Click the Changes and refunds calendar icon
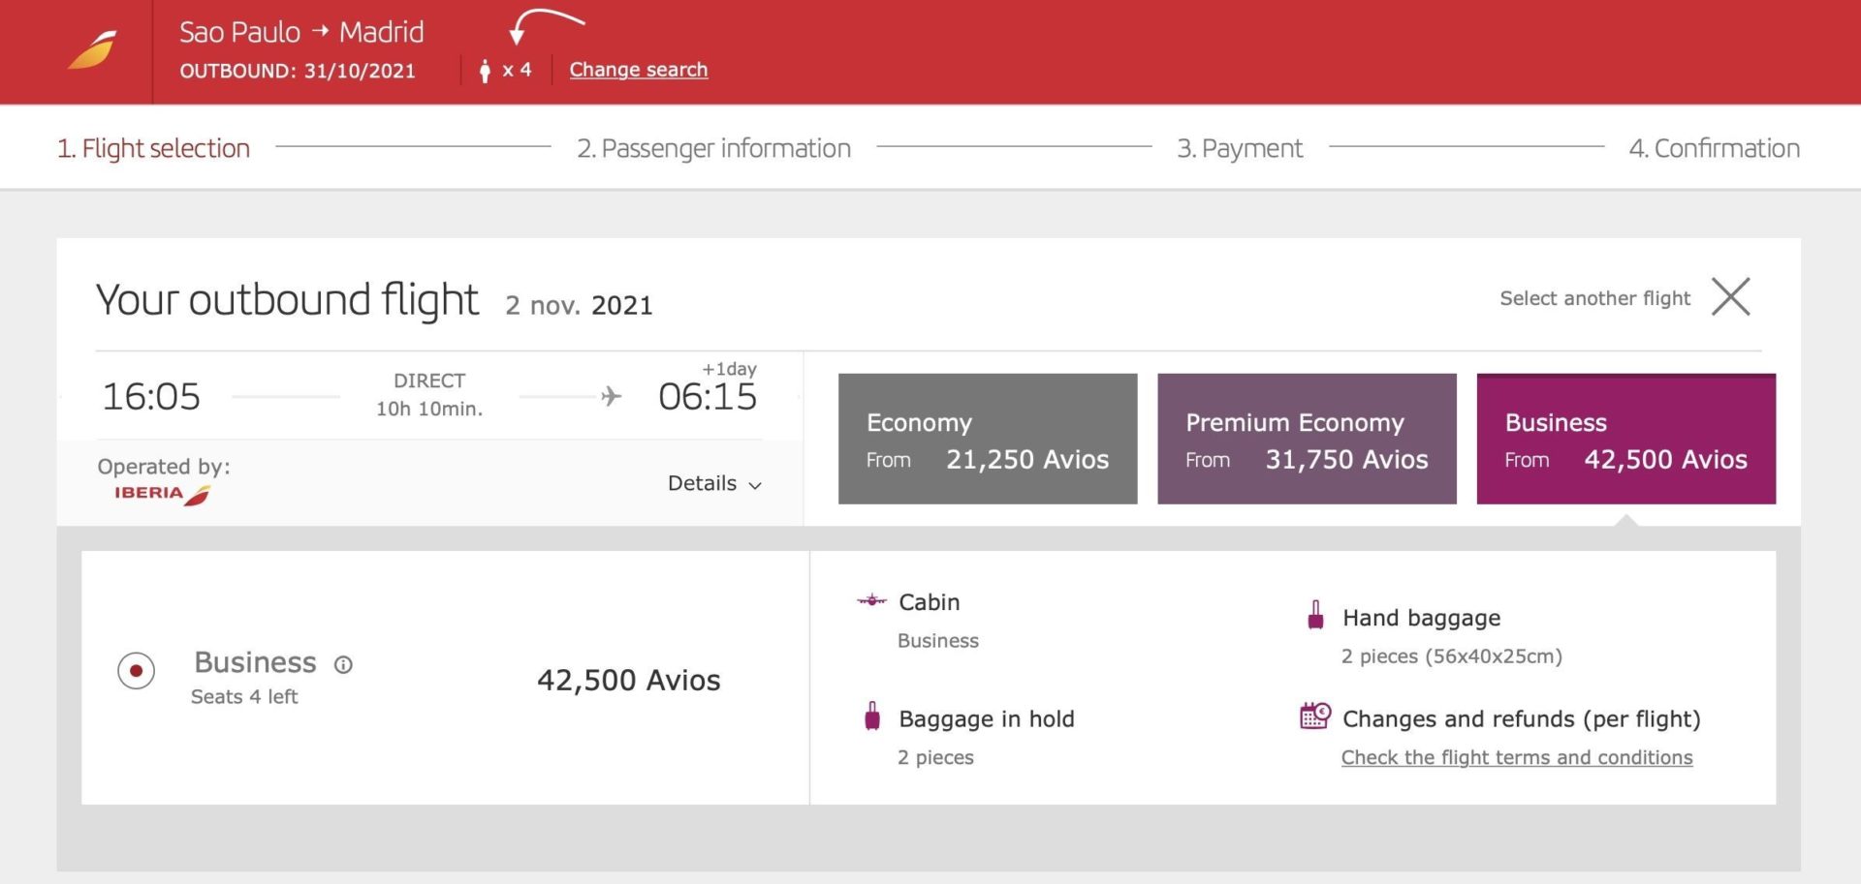1861x884 pixels. pos(1315,716)
